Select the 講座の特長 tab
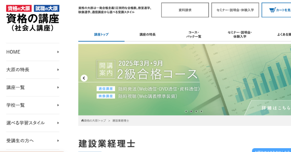 pos(148,35)
